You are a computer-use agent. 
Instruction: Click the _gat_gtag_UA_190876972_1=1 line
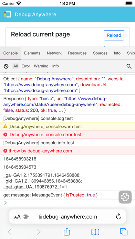[x=35, y=187]
